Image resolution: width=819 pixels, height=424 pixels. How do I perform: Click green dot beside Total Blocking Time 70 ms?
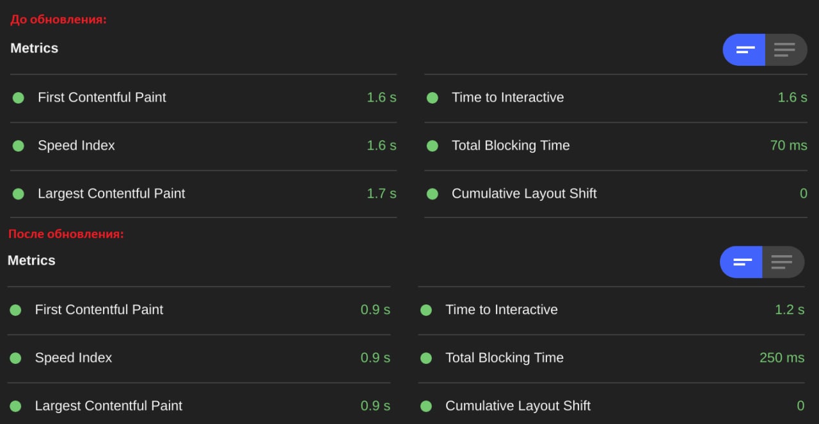(433, 146)
